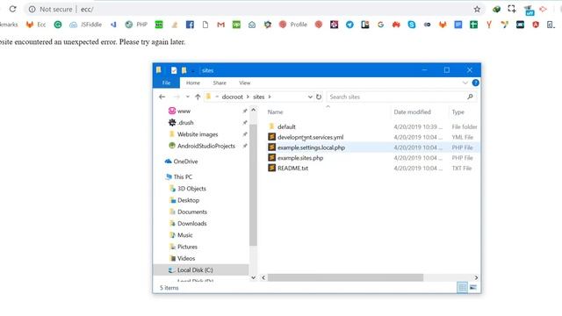Expand the Explorer ribbon with the chevron
Viewport: 562px width, 316px height.
click(465, 83)
